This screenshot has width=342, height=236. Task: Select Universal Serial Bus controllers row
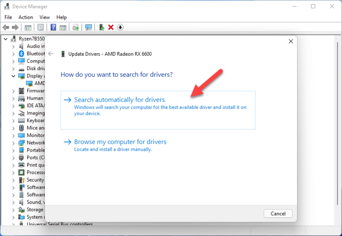[x=56, y=224]
